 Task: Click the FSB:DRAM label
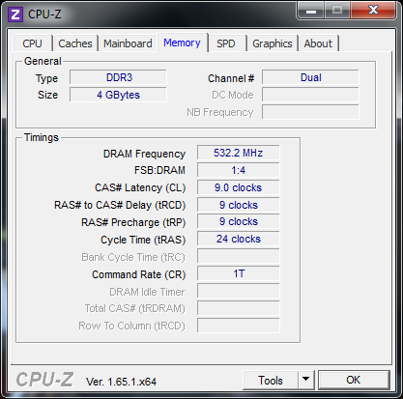pyautogui.click(x=159, y=170)
